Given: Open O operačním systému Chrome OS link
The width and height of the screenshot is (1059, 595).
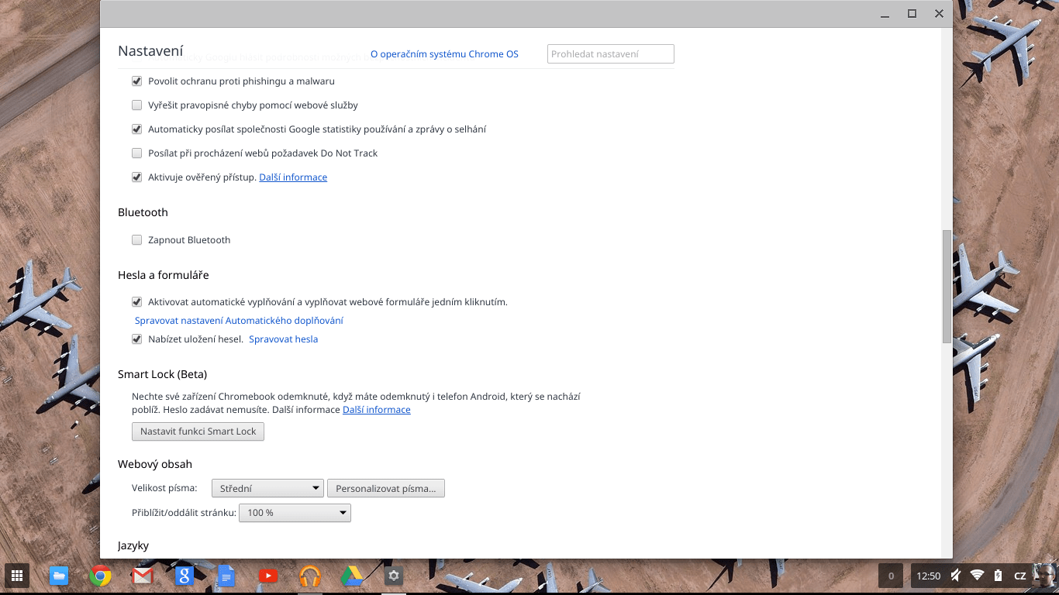Looking at the screenshot, I should point(444,53).
